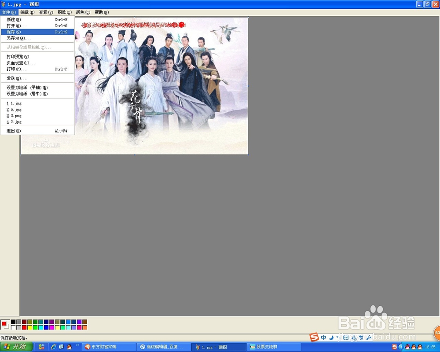This screenshot has height=352, width=440.
Task: Click the Paint app icon in title bar
Action: tap(4, 4)
